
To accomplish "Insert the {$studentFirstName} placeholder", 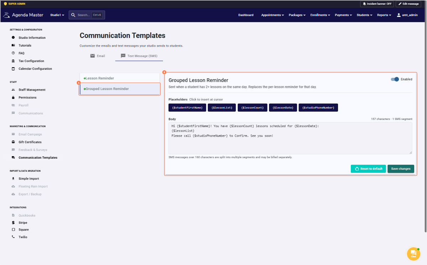I will tap(187, 107).
